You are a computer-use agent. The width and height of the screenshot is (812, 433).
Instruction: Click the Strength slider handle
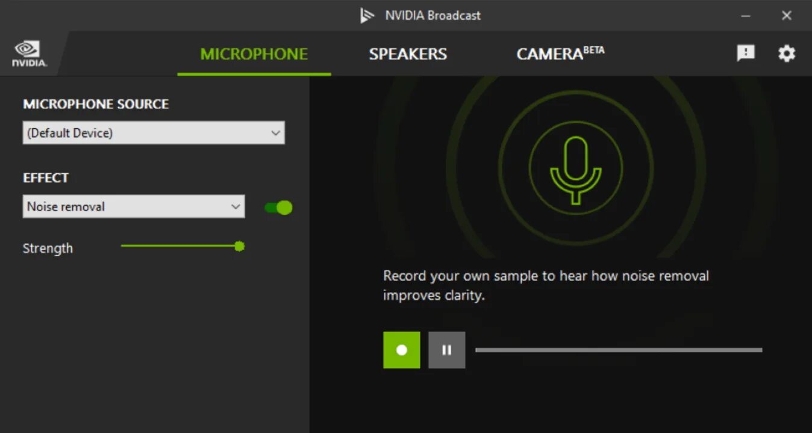tap(239, 246)
